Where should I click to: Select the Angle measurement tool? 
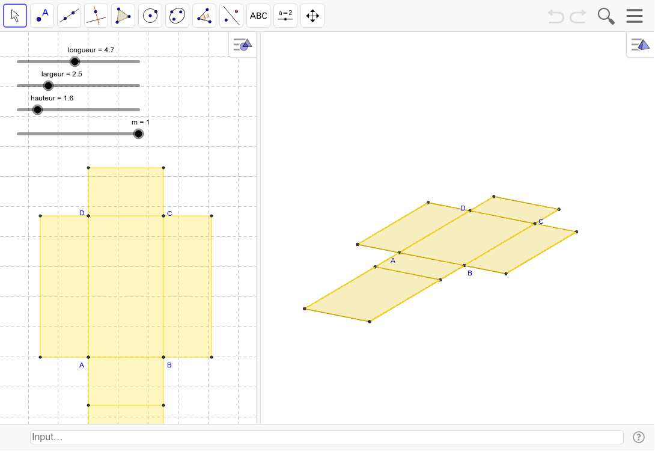pos(204,16)
